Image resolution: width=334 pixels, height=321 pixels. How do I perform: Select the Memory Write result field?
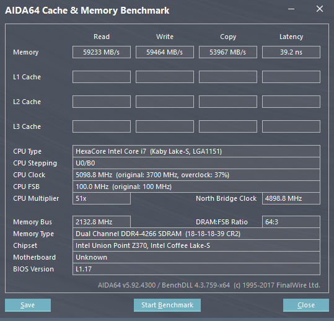point(165,52)
